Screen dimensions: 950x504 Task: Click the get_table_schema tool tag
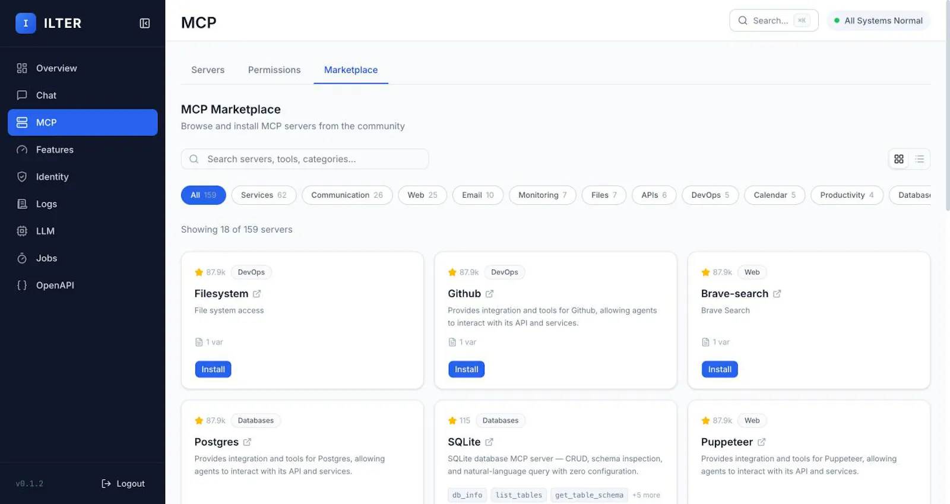(x=589, y=495)
